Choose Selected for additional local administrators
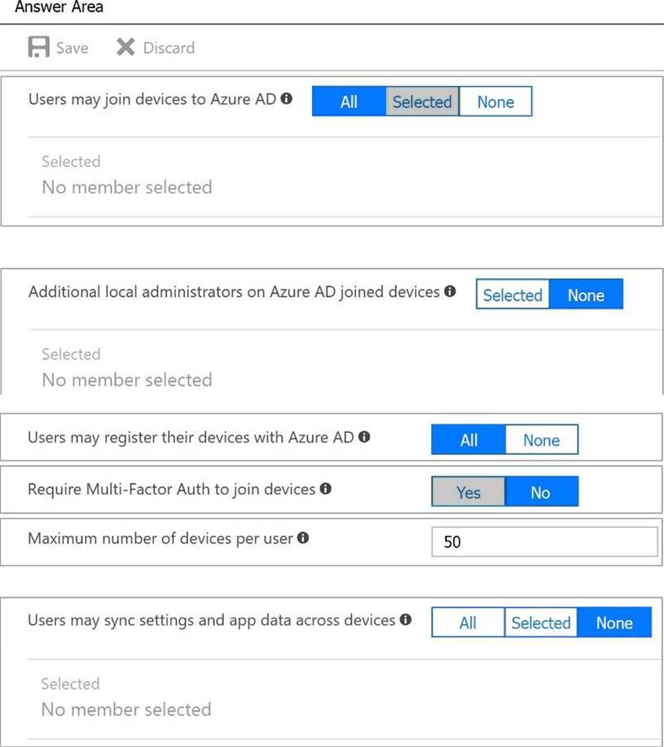Image resolution: width=664 pixels, height=747 pixels. tap(513, 295)
